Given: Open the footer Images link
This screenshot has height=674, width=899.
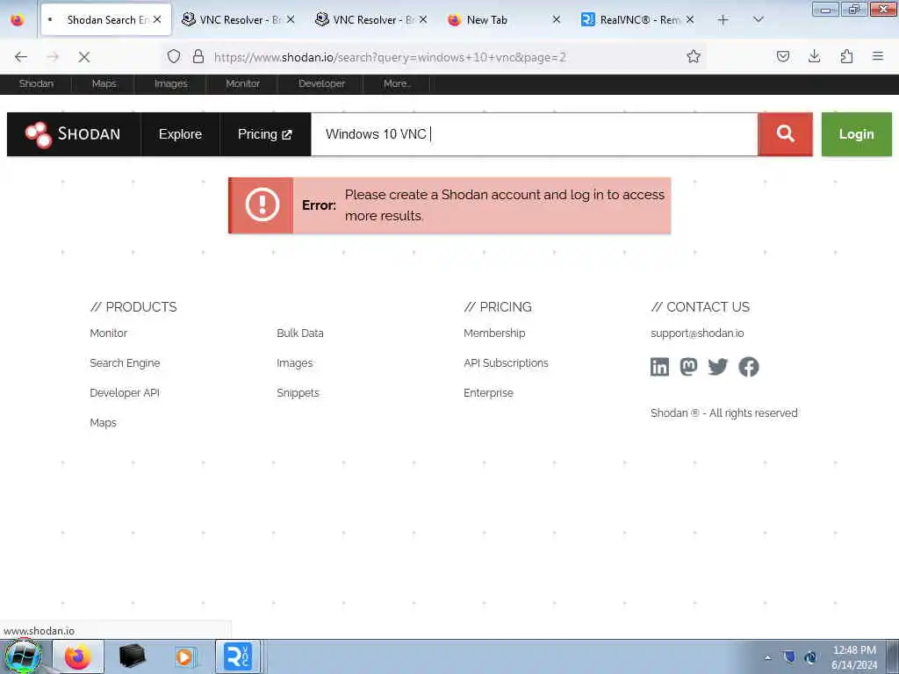Looking at the screenshot, I should point(295,362).
